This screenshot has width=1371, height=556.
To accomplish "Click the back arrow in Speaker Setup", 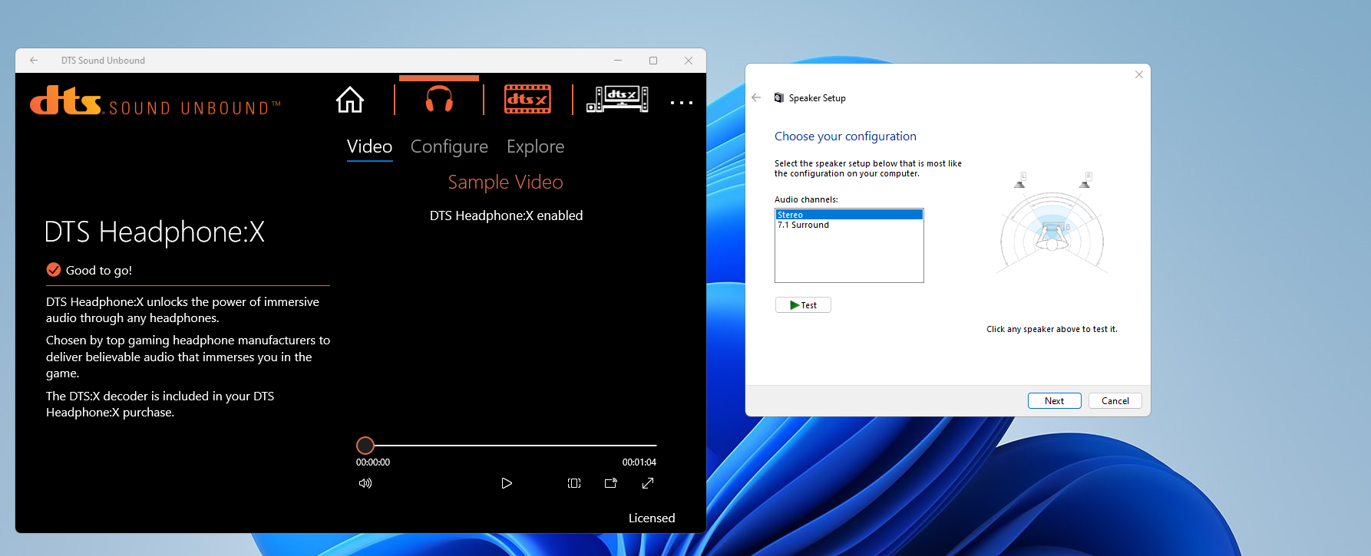I will coord(756,97).
